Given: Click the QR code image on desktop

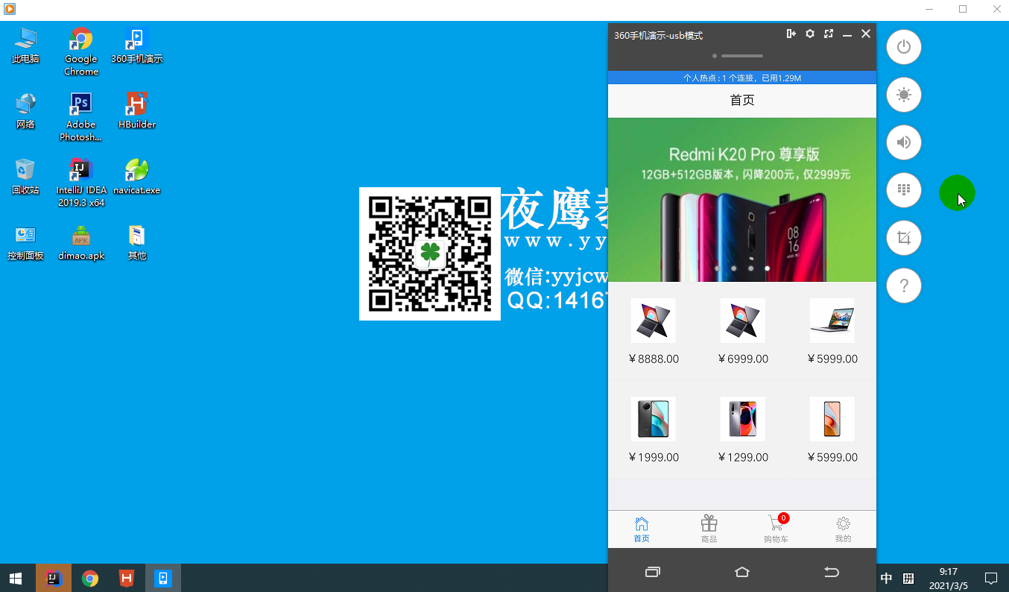Looking at the screenshot, I should 430,254.
